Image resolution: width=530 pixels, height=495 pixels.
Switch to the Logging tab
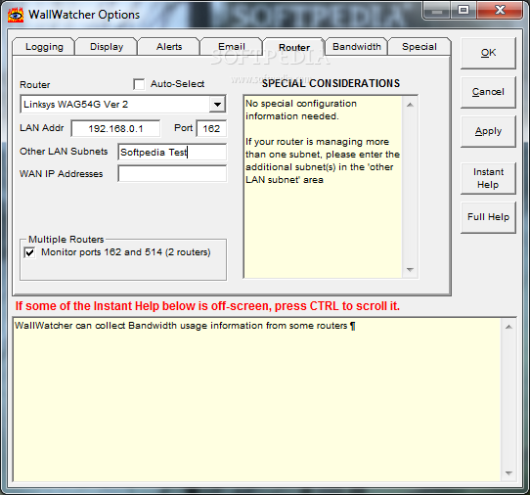pyautogui.click(x=44, y=47)
